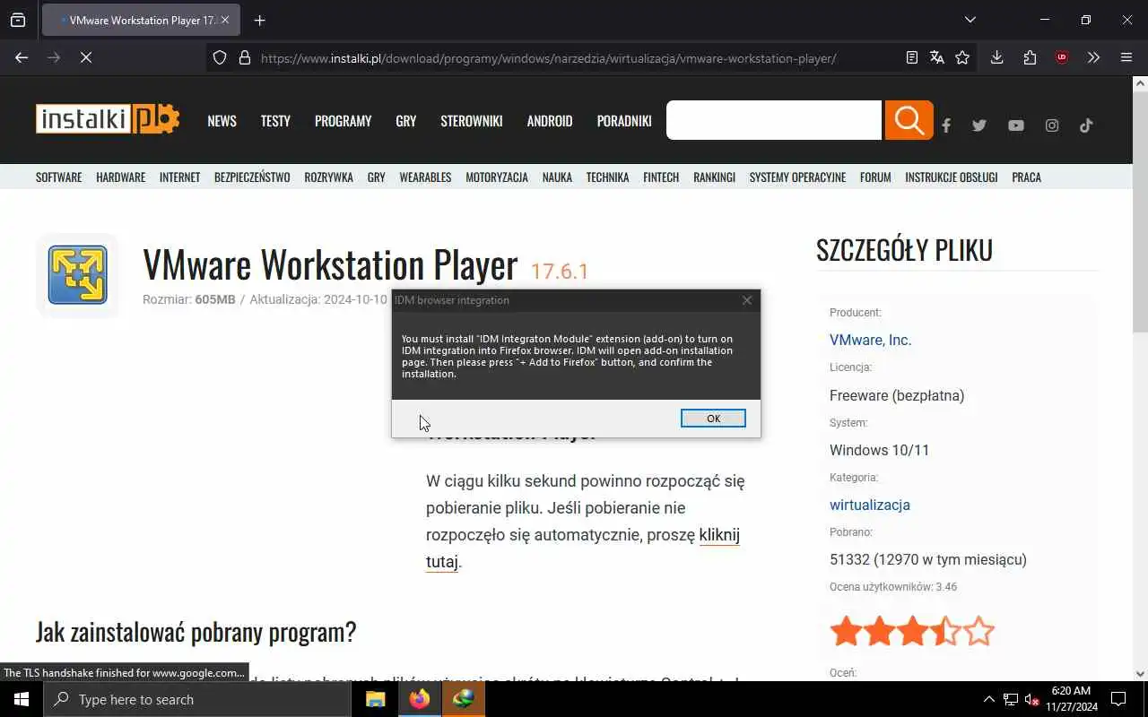Open the ANDROID menu item
Viewport: 1148px width, 717px height.
tap(550, 121)
